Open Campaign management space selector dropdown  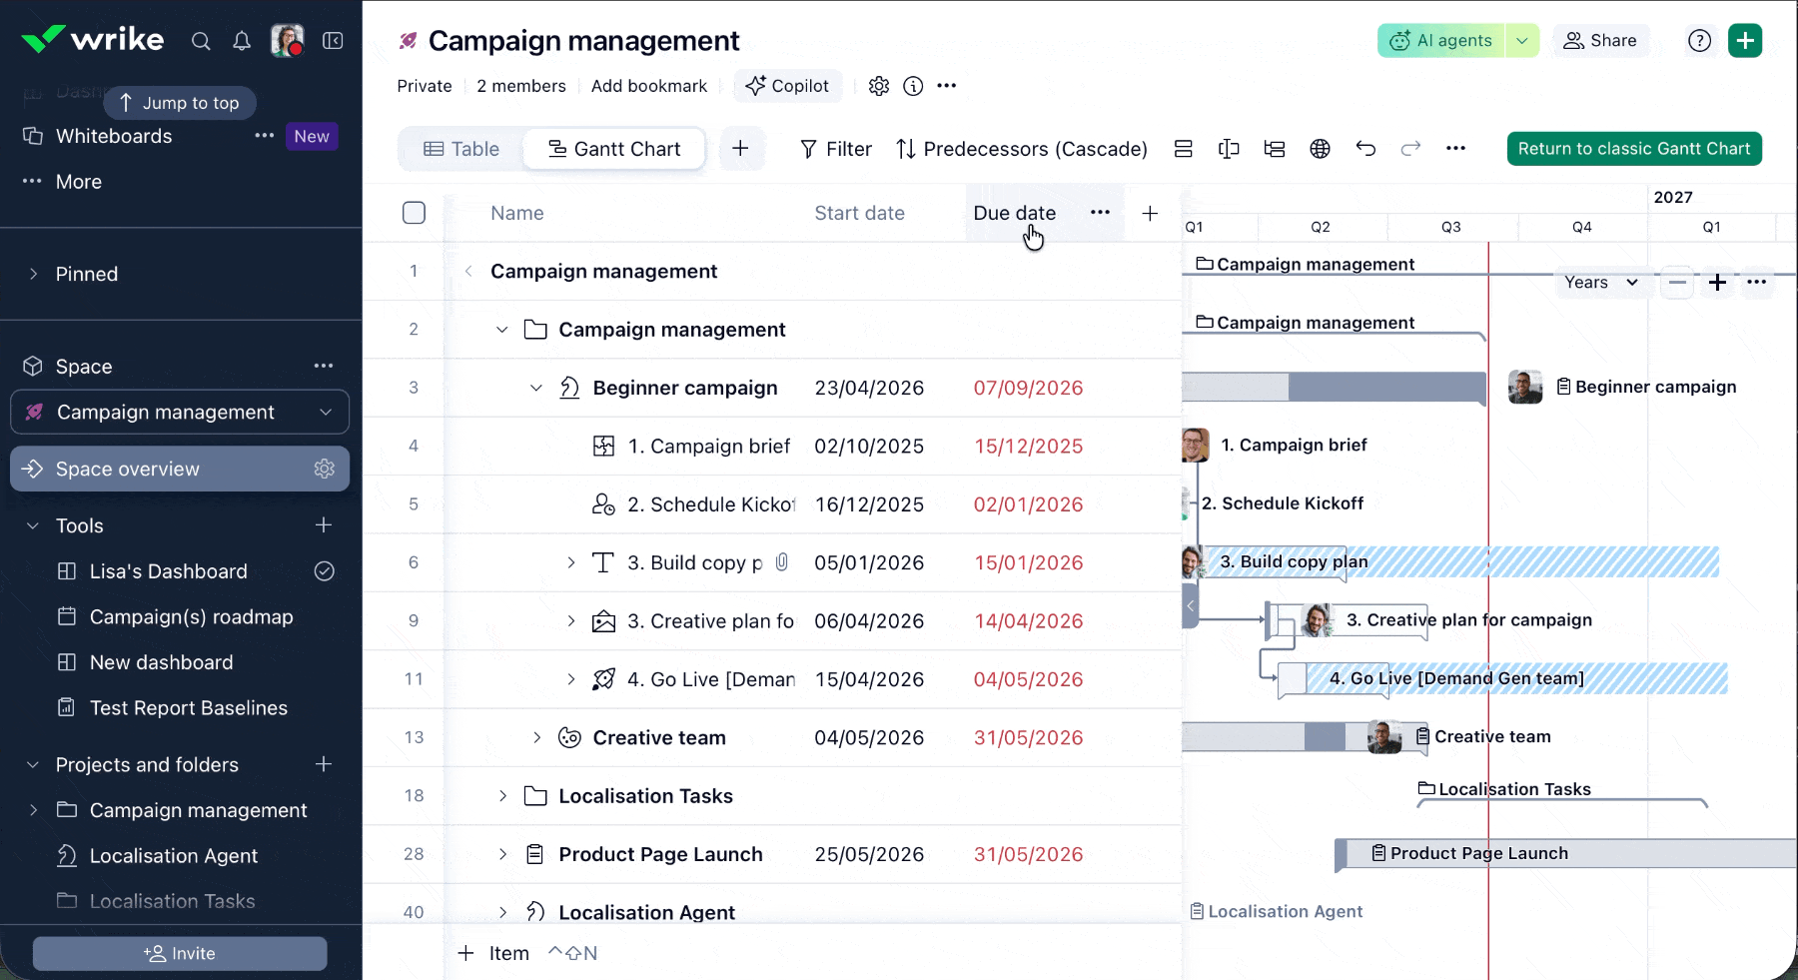180,413
